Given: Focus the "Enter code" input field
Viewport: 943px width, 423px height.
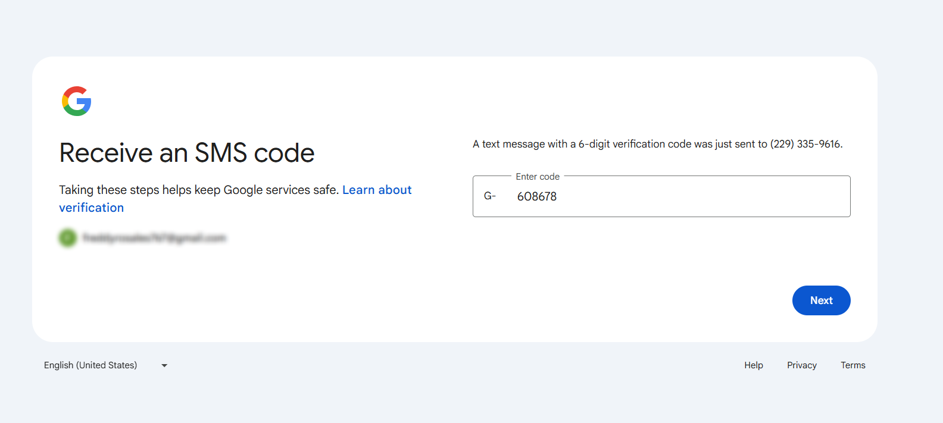Looking at the screenshot, I should [661, 196].
